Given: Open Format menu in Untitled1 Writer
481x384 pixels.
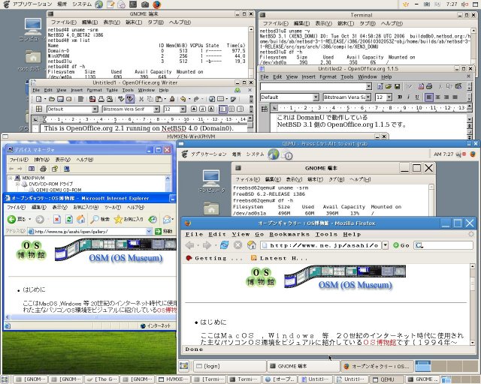Looking at the screenshot, I should [94, 90].
